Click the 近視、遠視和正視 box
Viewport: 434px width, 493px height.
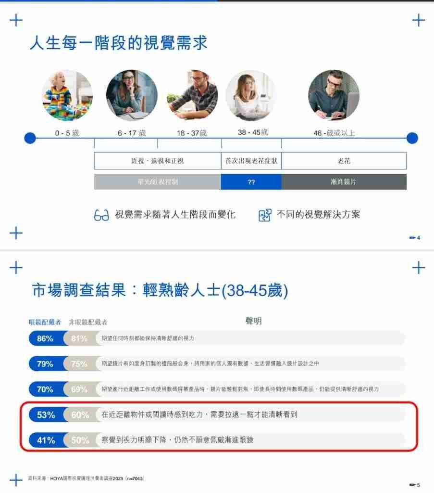(x=158, y=161)
